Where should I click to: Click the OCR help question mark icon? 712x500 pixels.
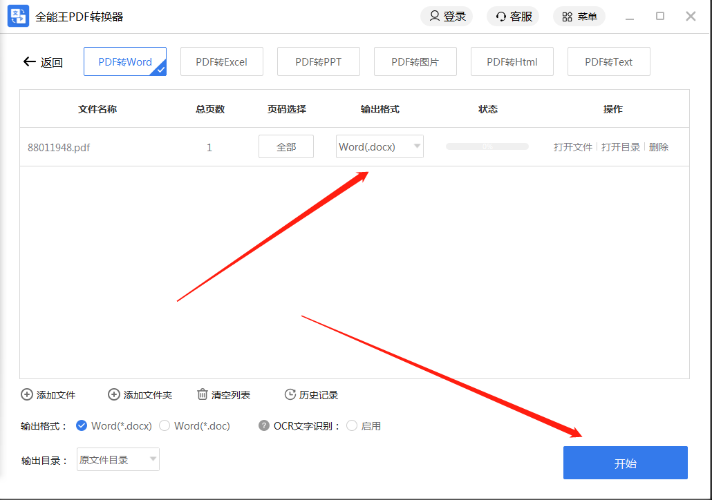tap(264, 426)
